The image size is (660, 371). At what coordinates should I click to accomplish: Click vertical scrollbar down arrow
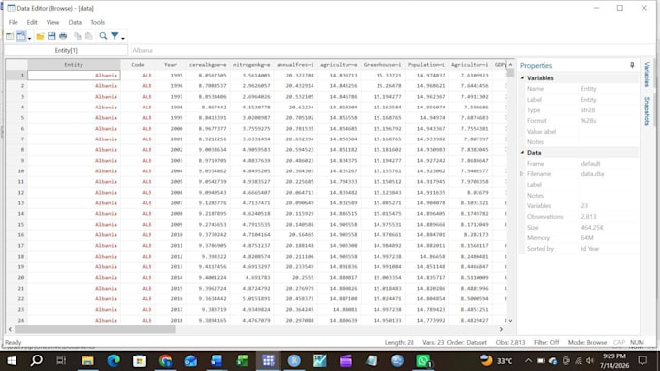point(511,321)
